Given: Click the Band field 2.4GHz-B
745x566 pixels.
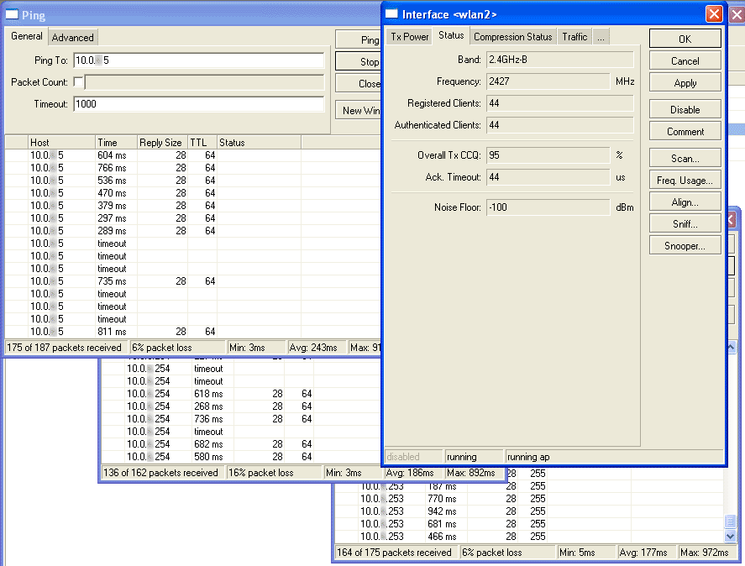Looking at the screenshot, I should click(x=559, y=60).
